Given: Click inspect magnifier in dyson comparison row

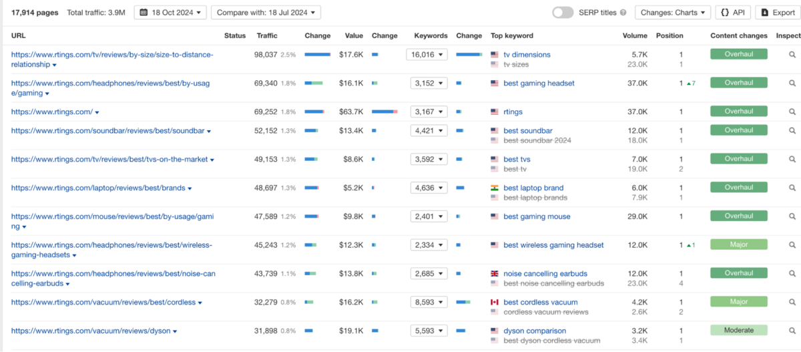Looking at the screenshot, I should [x=792, y=331].
